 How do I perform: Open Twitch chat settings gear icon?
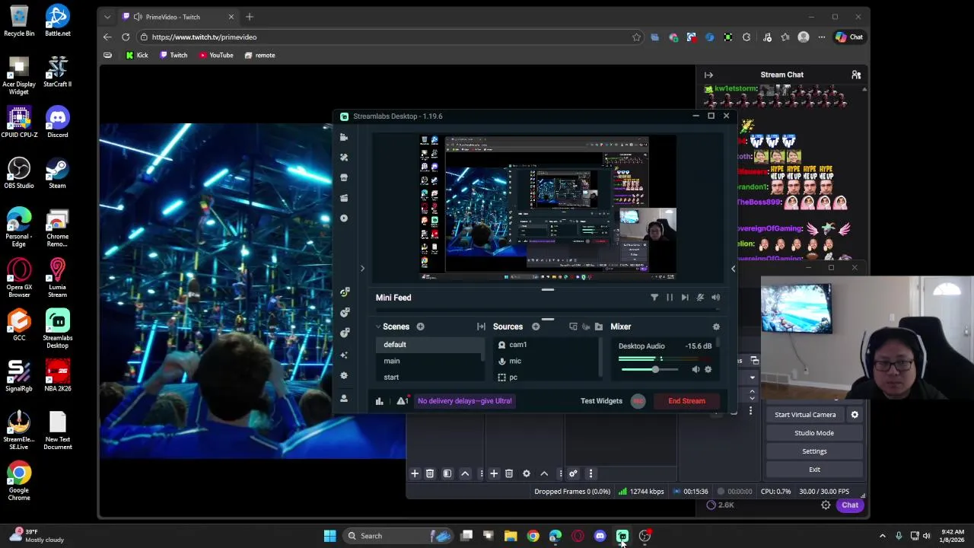(826, 505)
